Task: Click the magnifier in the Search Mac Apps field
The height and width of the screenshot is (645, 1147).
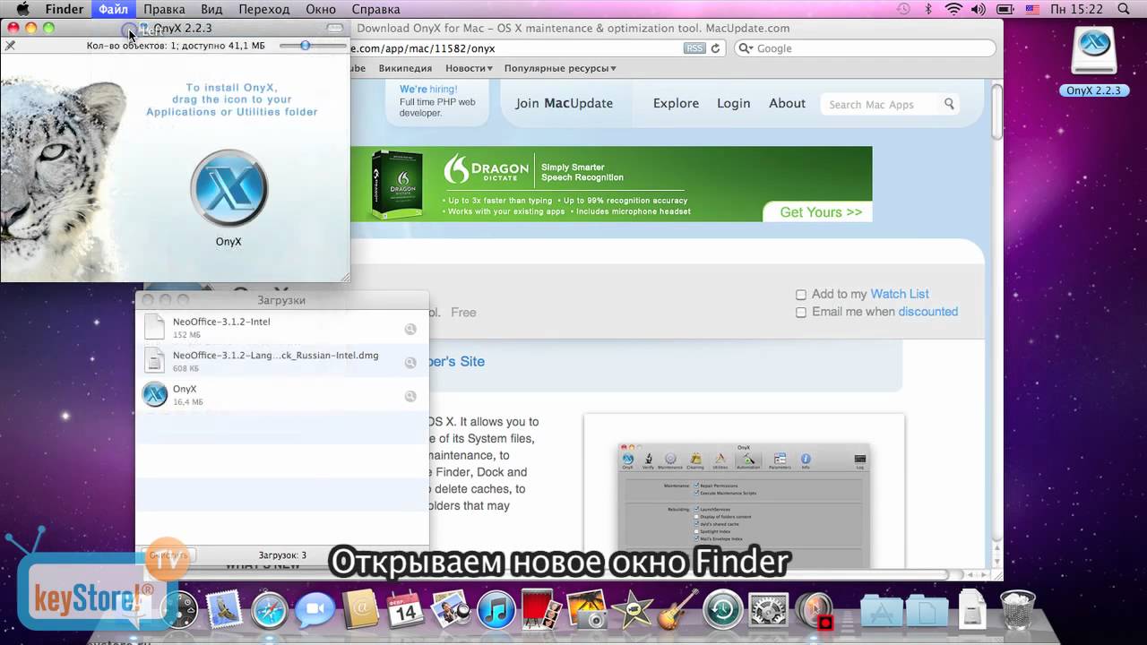Action: [x=949, y=104]
